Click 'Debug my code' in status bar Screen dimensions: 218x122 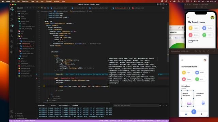(30, 121)
